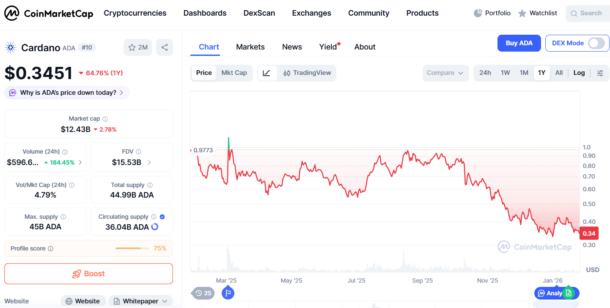This screenshot has width=610, height=308.
Task: Expand the Whitepaper dropdown
Action: pos(140,301)
